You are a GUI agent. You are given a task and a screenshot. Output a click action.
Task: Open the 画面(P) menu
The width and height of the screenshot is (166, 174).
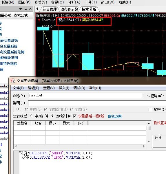pyautogui.click(x=24, y=2)
